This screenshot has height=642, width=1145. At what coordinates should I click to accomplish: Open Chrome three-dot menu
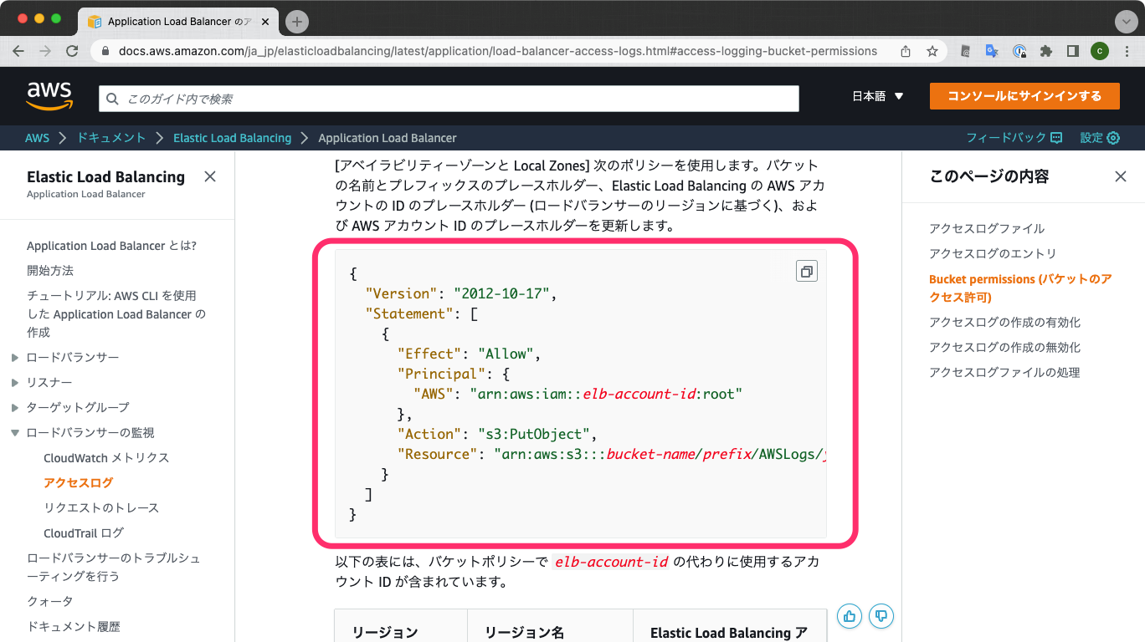tap(1127, 51)
